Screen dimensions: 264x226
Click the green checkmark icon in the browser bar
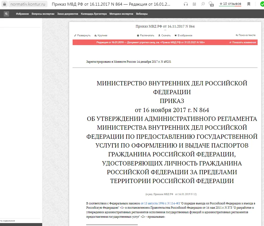tap(261, 4)
